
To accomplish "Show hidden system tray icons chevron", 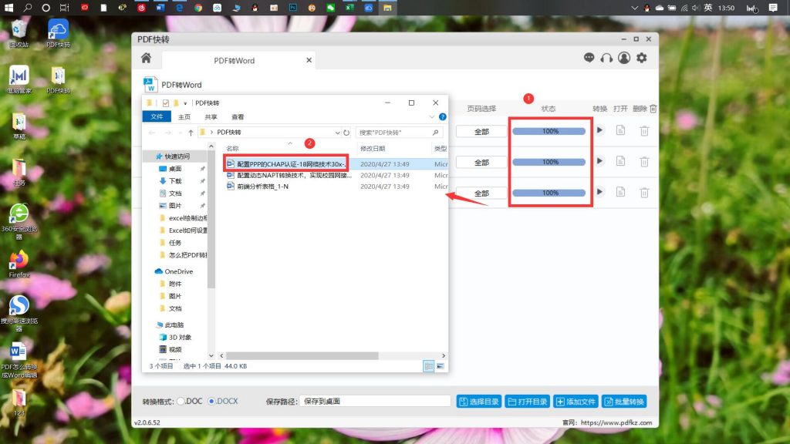I will 634,8.
